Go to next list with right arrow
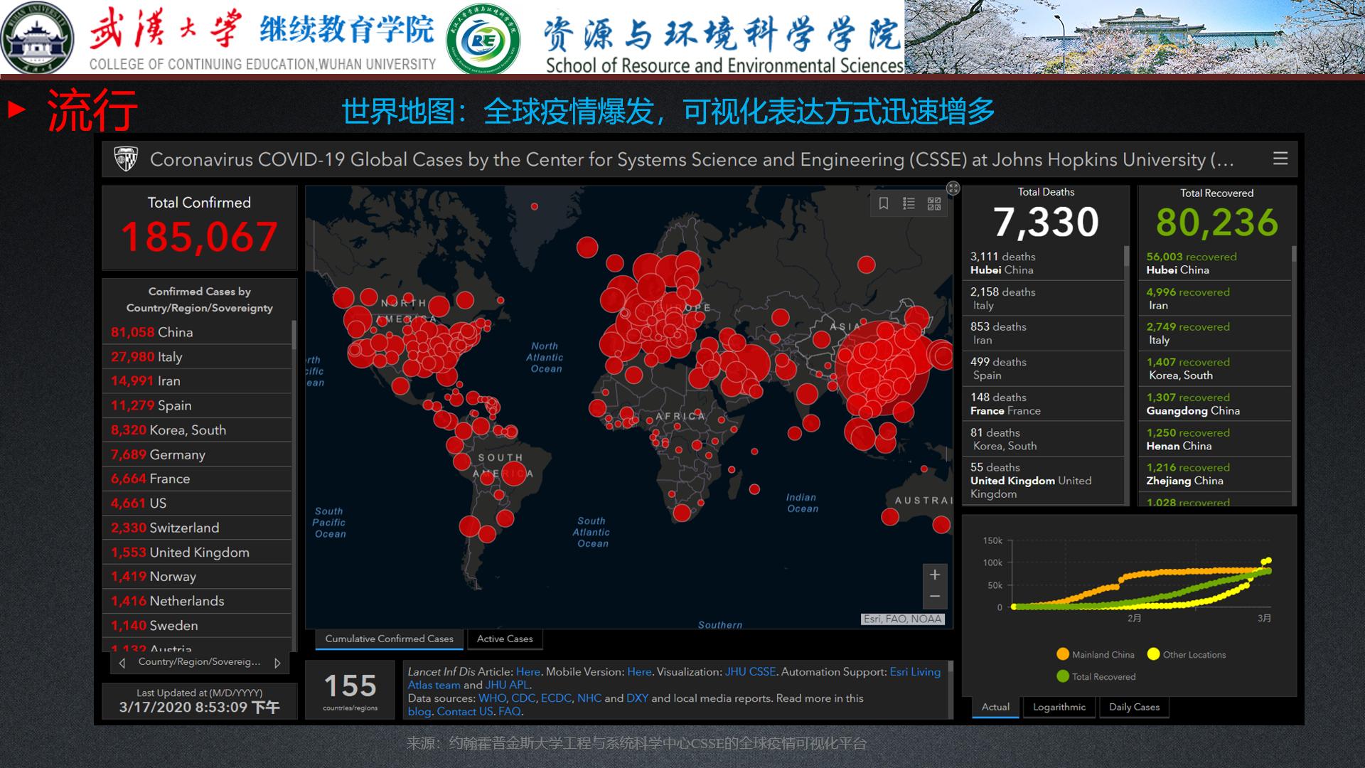This screenshot has height=768, width=1365. coord(277,663)
